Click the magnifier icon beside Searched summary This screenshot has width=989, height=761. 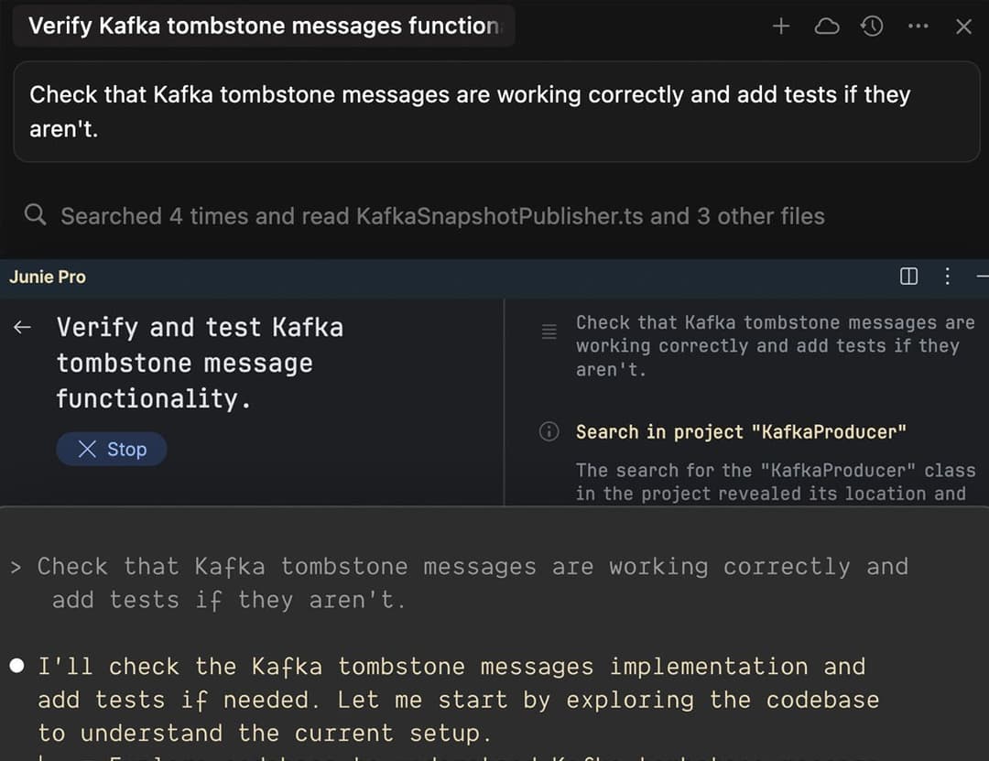point(36,215)
